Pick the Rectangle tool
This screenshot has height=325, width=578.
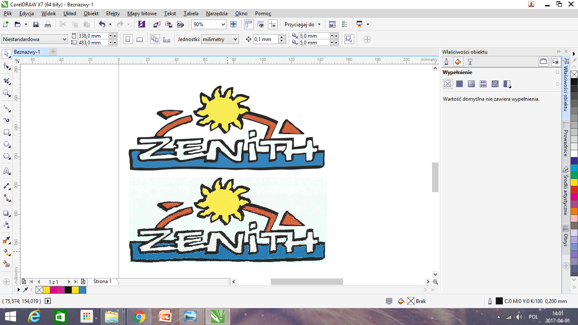pyautogui.click(x=6, y=132)
